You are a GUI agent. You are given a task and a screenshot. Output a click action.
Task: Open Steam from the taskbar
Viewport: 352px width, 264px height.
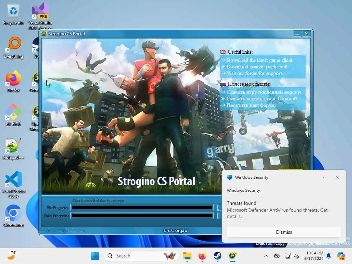pyautogui.click(x=217, y=256)
